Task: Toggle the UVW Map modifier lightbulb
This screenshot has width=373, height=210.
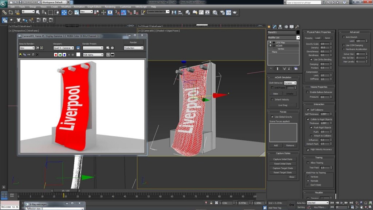Action: pos(270,42)
